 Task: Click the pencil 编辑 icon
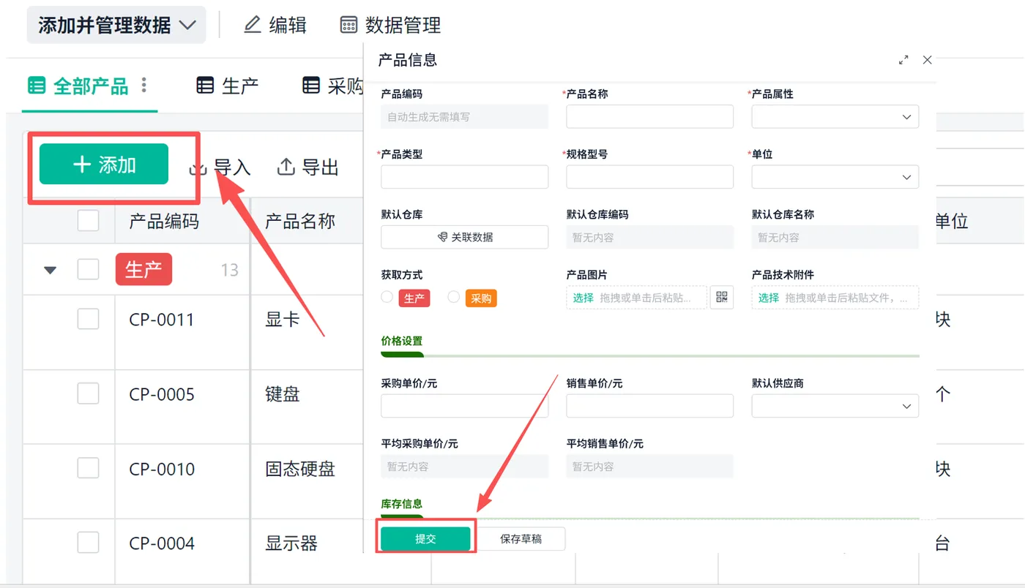(x=253, y=25)
